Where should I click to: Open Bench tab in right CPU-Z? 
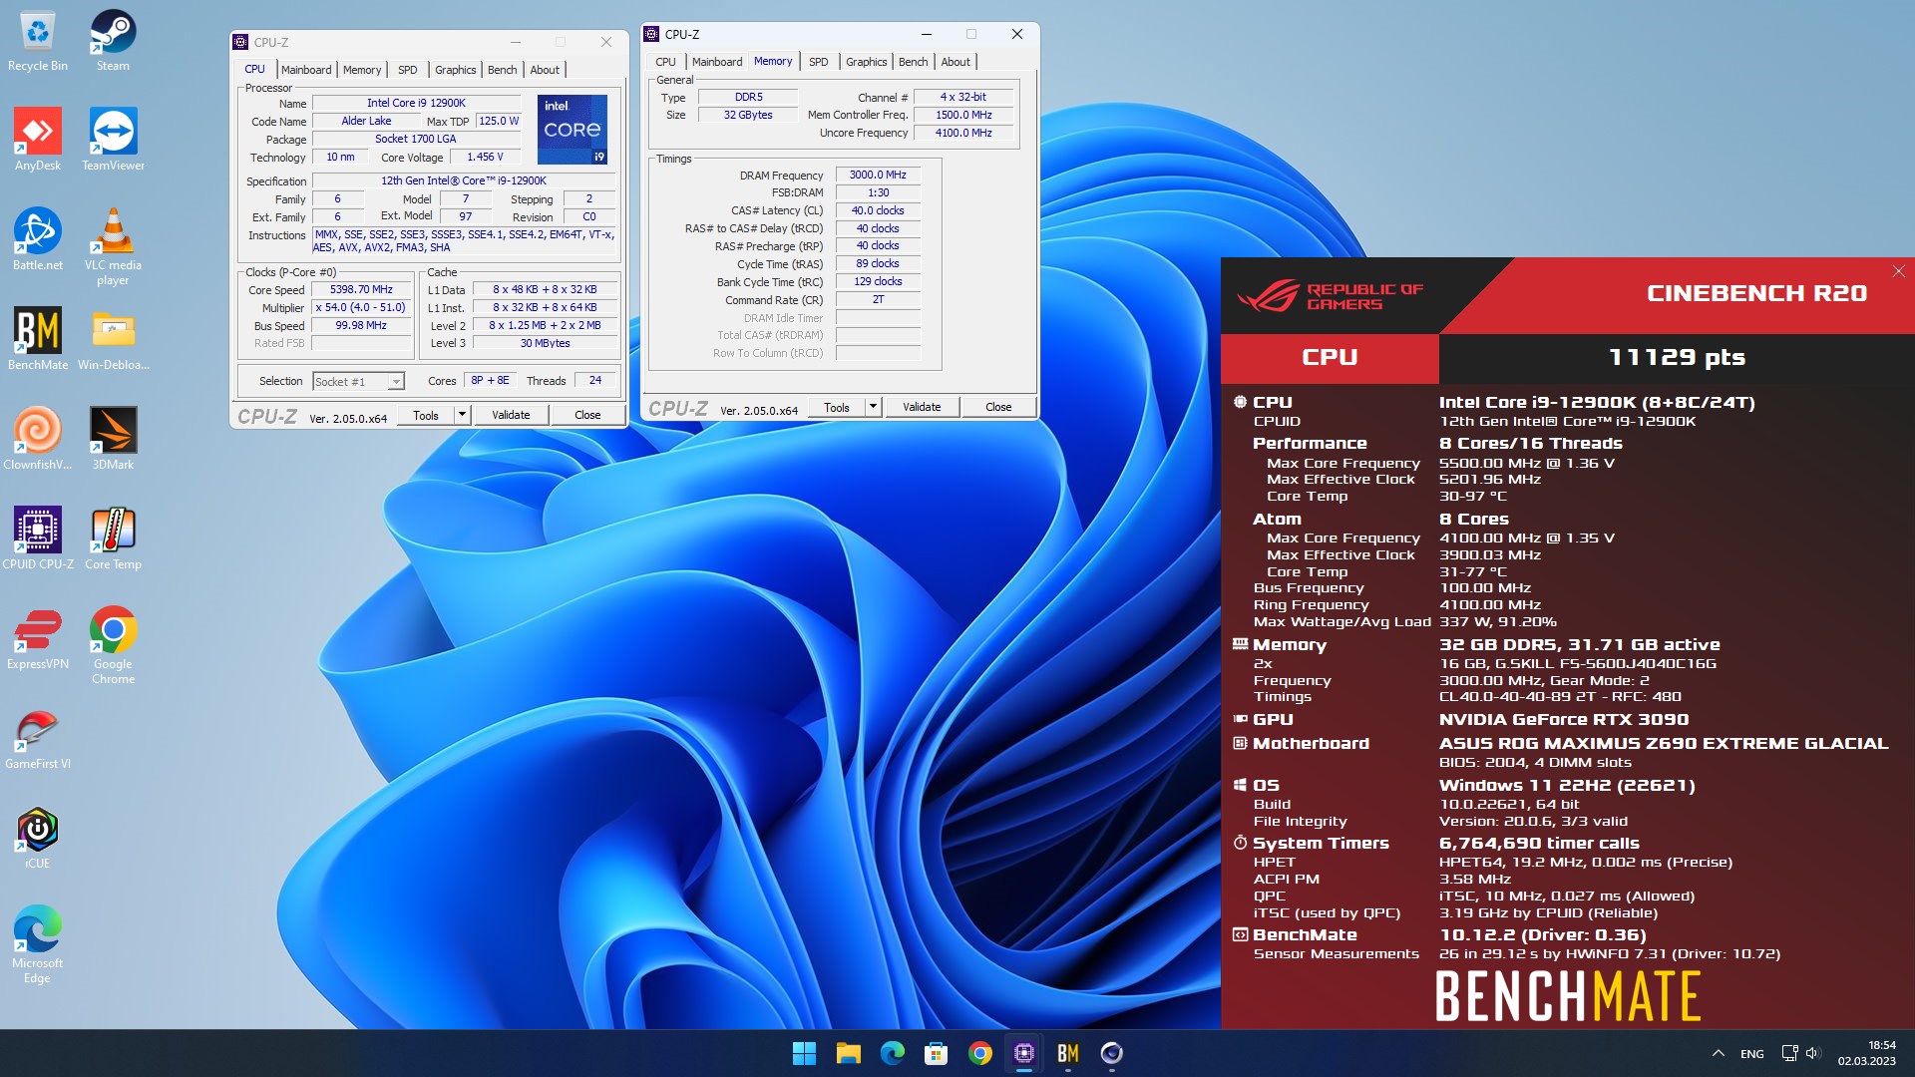pos(913,62)
